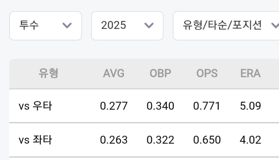This screenshot has height=160, width=279.
Task: Select the vs 우타 row label
Action: [x=35, y=106]
